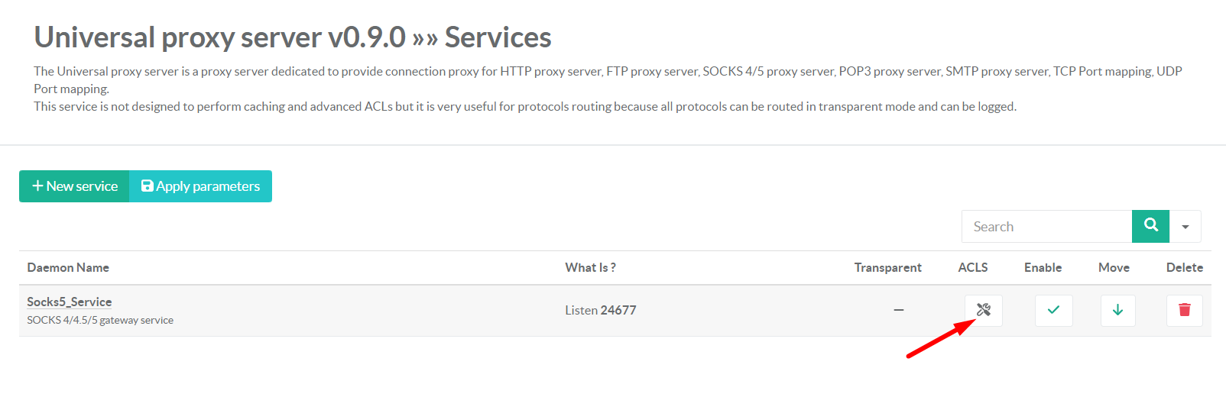Click the Enable column header

tap(1043, 267)
